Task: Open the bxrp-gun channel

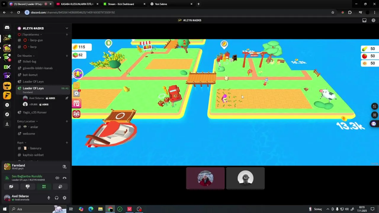Action: pos(43,40)
